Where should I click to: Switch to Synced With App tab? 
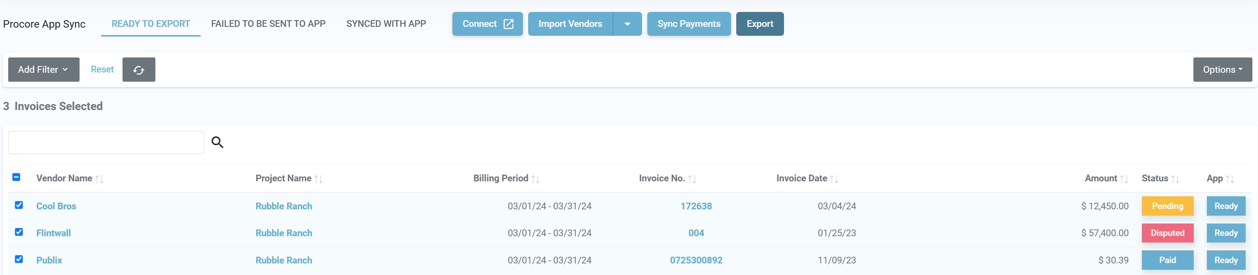386,24
